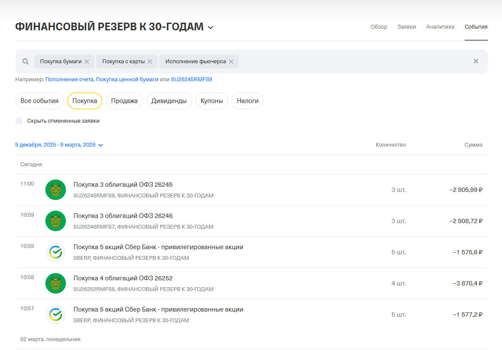Expand the portfolio name dropdown

point(210,27)
